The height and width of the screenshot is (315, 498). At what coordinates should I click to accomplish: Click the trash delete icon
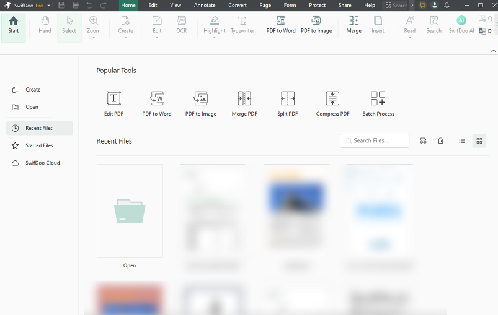[x=440, y=140]
